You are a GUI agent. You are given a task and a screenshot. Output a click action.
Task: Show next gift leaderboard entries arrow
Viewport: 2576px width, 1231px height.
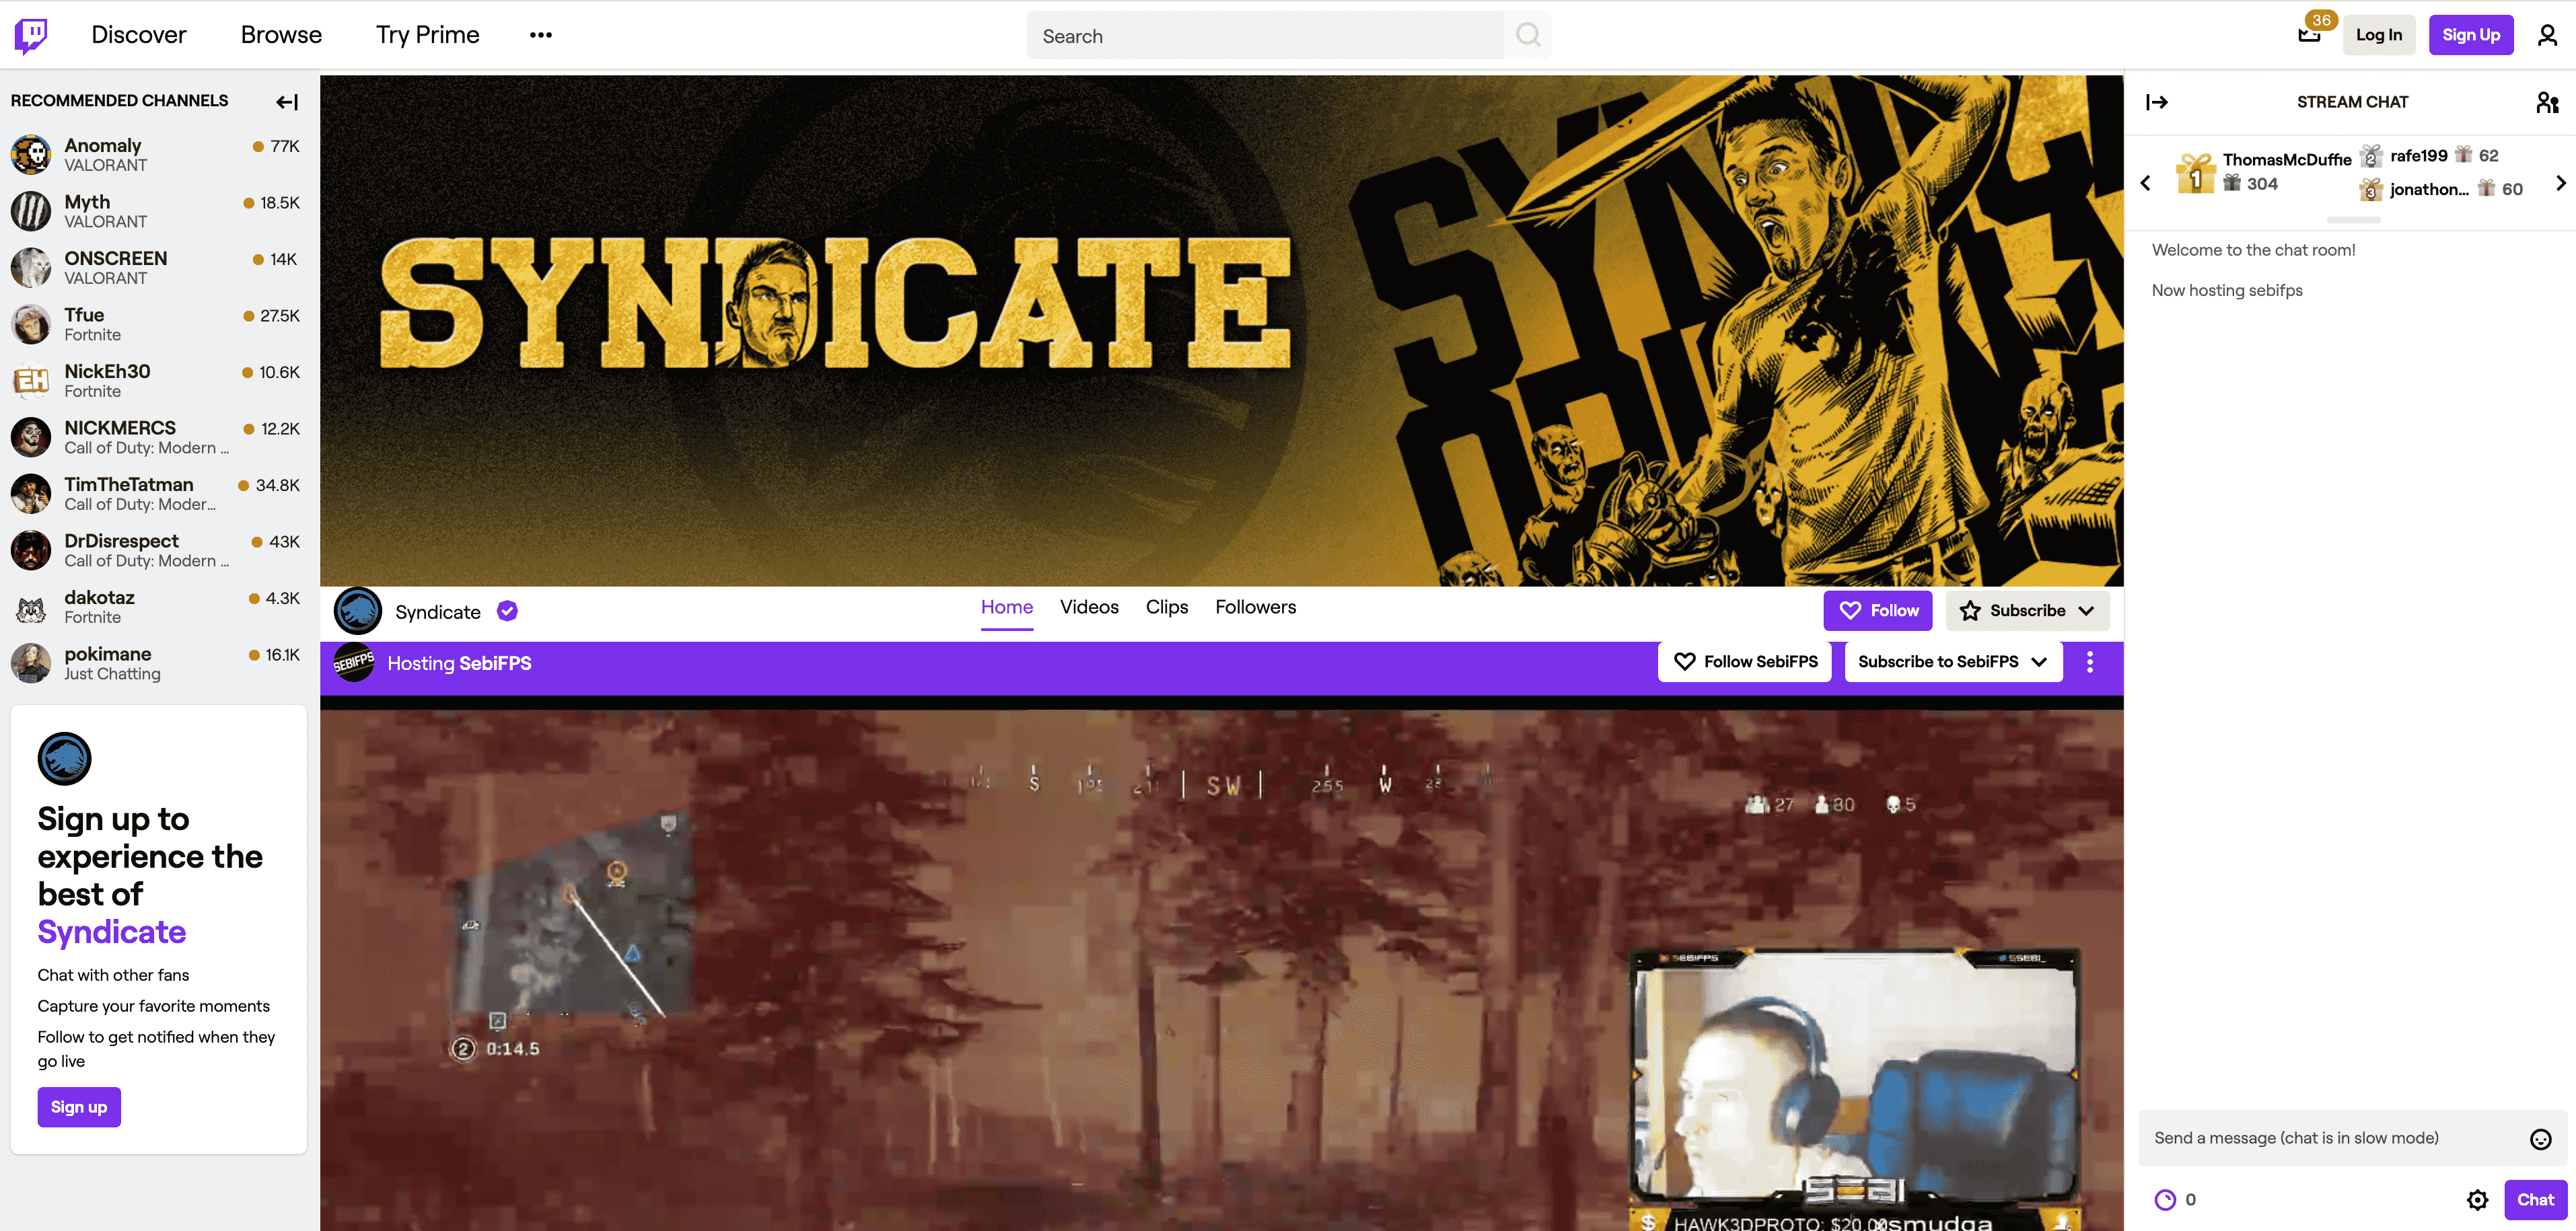[x=2560, y=183]
